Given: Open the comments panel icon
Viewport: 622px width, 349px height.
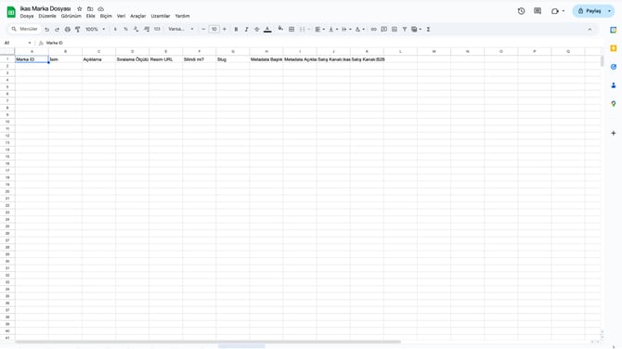Looking at the screenshot, I should click(538, 11).
